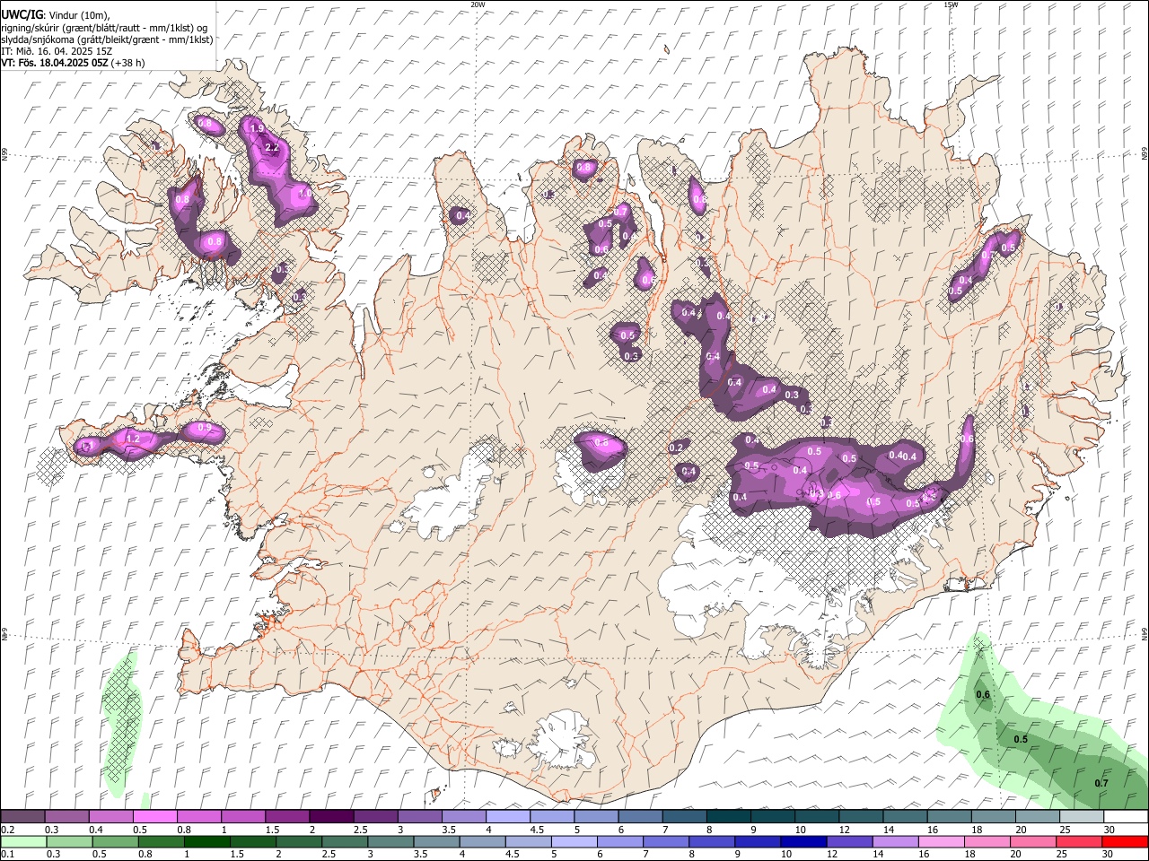
Task: Pick the bright red 30 swatch ending the lower legend
Action: click(1125, 842)
